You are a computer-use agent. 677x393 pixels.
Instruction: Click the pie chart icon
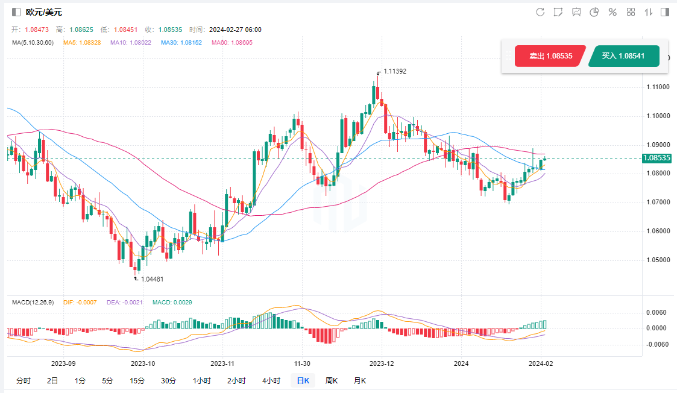tap(594, 12)
